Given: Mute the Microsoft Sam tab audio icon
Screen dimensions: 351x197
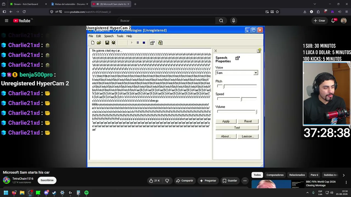Looking at the screenshot, I should (98, 4).
